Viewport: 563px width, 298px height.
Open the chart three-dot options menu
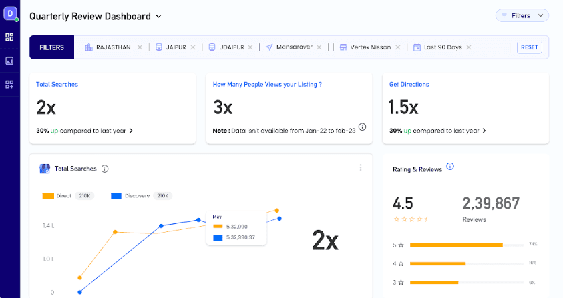pos(361,168)
